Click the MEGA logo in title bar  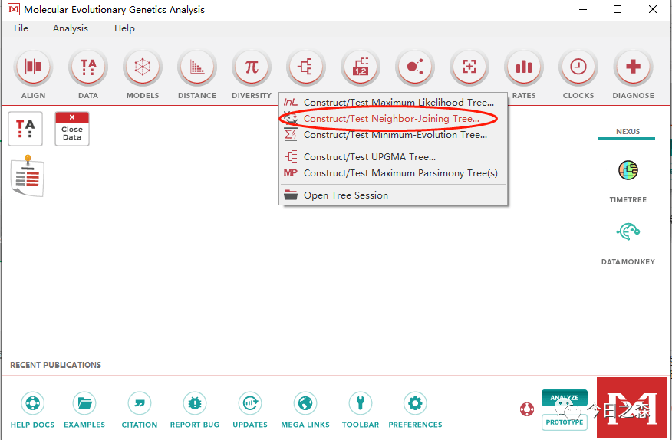click(13, 9)
